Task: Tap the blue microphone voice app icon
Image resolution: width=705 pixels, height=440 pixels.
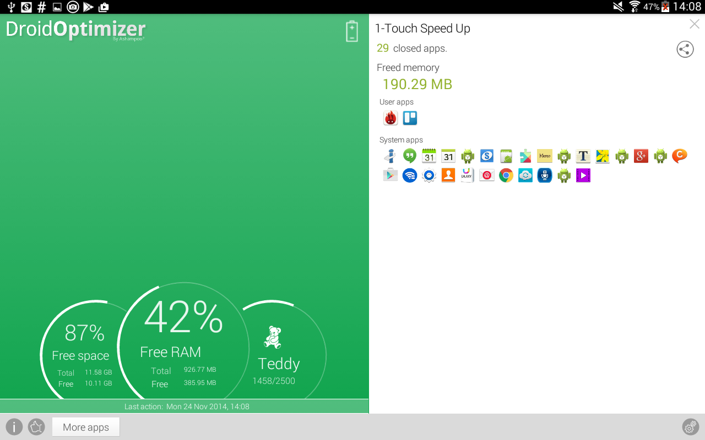Action: pos(545,175)
